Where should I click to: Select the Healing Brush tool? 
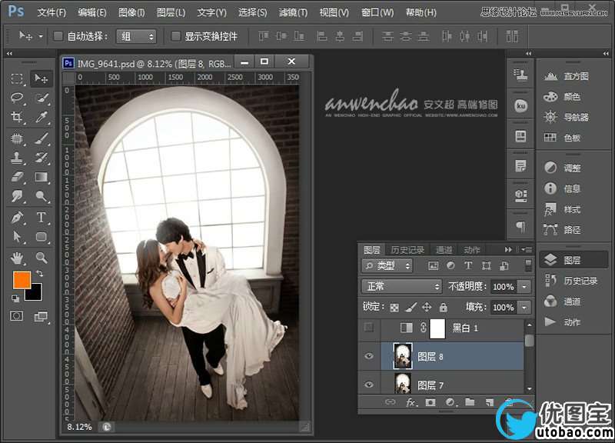coord(17,138)
